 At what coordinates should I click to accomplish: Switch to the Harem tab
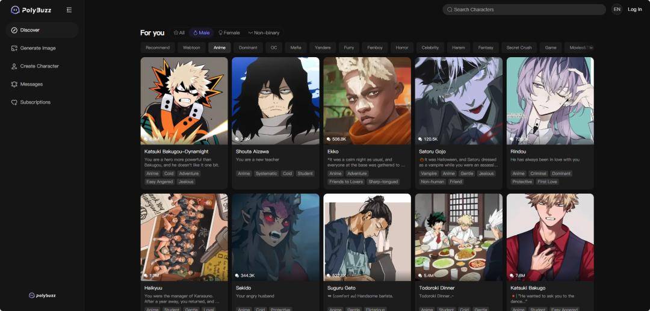pyautogui.click(x=458, y=48)
